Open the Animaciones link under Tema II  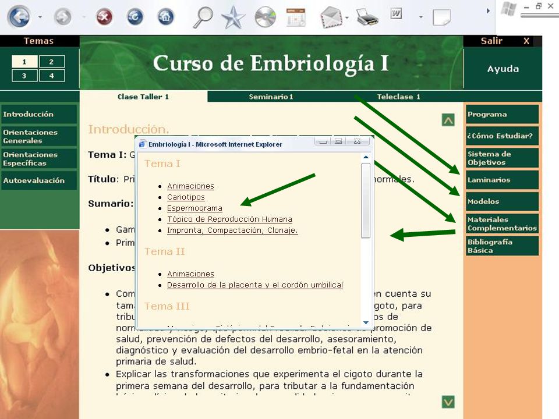pos(191,274)
